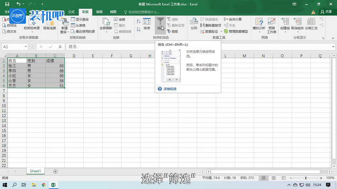
Task: Click the formula bar showing 姓名
Action: tap(199, 47)
